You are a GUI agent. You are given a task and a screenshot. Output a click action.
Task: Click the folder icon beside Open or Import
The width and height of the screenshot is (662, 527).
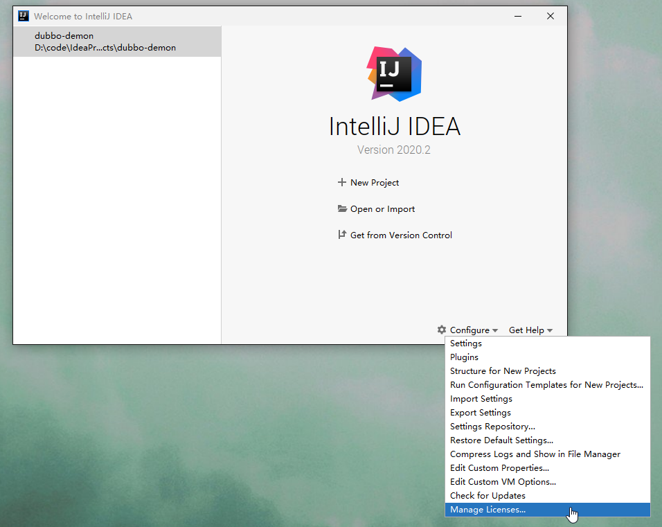click(x=342, y=208)
